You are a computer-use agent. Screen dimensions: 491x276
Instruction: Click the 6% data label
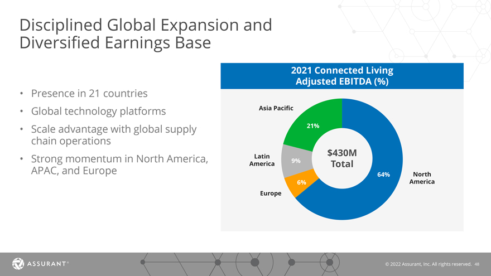(301, 182)
